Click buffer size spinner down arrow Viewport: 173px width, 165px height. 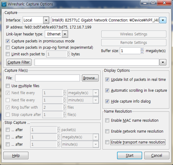pyautogui.click(x=142, y=52)
